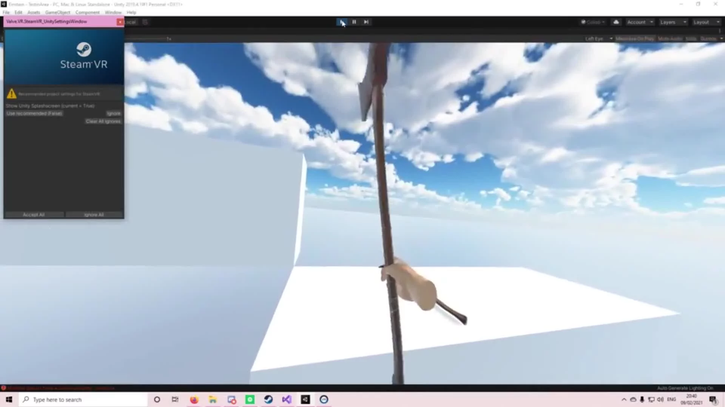This screenshot has width=725, height=407.
Task: Open the Layers dropdown
Action: click(x=673, y=22)
